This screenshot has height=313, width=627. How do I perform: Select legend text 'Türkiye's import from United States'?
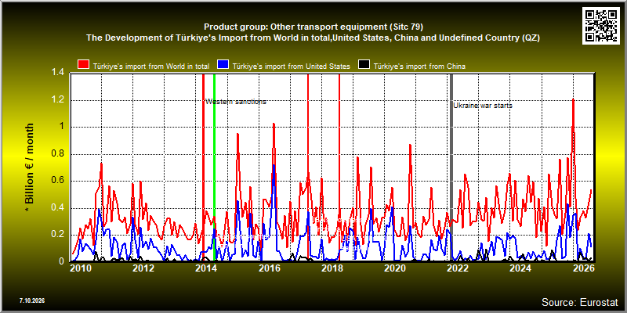click(x=292, y=67)
